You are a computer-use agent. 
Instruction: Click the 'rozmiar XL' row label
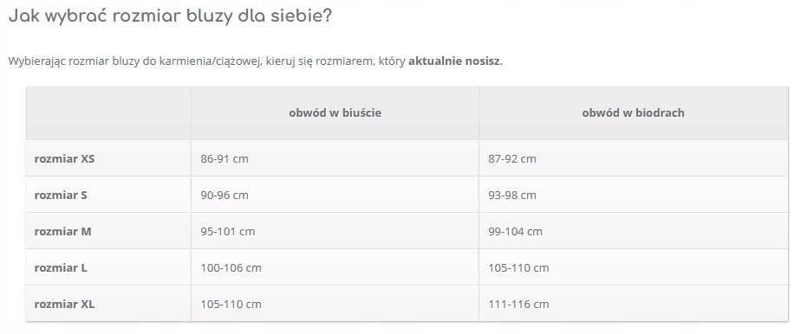click(x=64, y=304)
